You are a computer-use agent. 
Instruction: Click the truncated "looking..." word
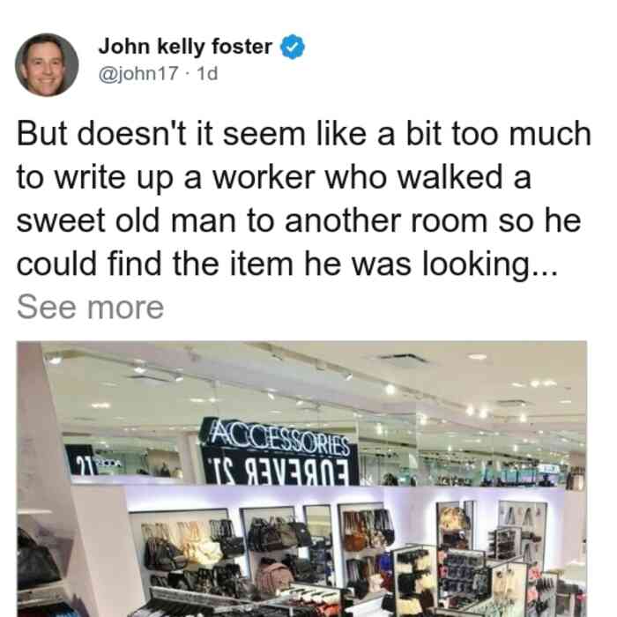(489, 266)
